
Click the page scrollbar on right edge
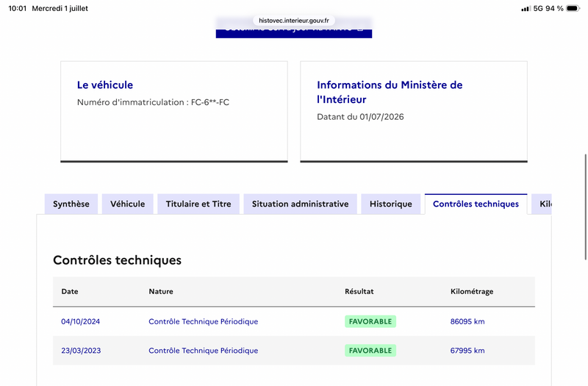585,207
